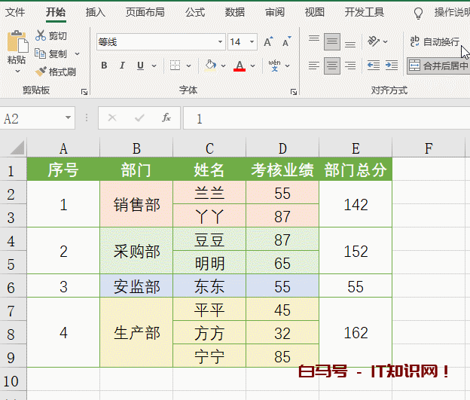Select column D header
The height and width of the screenshot is (400, 470).
pyautogui.click(x=282, y=148)
